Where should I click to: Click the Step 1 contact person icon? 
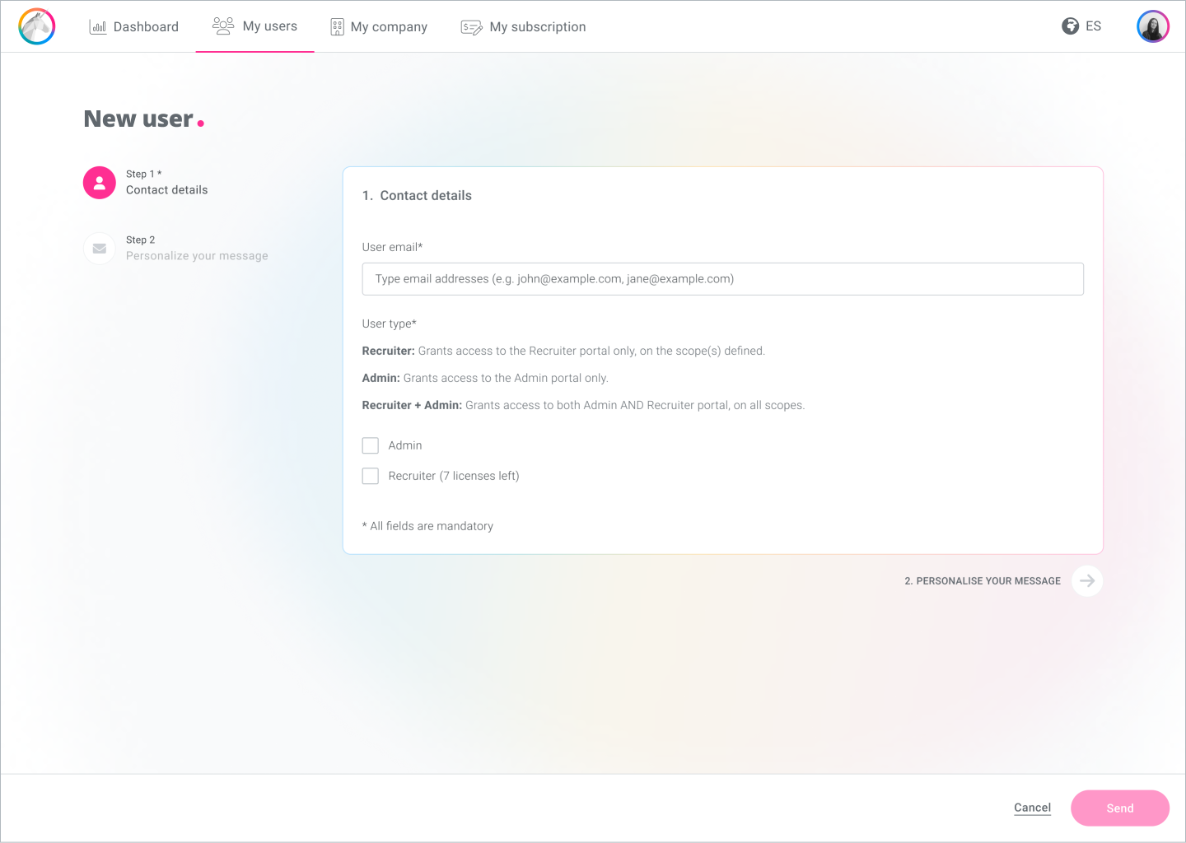pos(100,183)
